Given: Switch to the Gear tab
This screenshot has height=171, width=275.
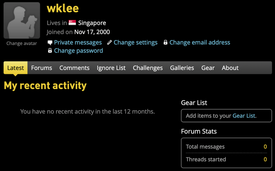Looking at the screenshot, I should (208, 68).
